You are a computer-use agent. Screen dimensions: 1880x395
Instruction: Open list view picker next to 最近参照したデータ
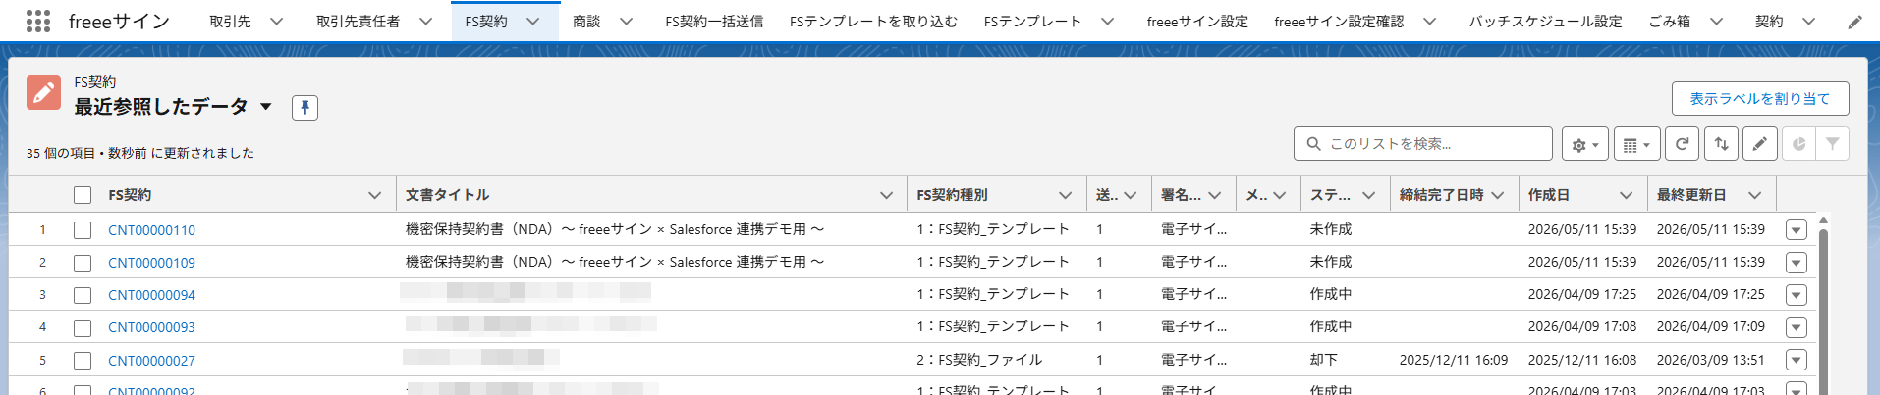click(x=266, y=106)
